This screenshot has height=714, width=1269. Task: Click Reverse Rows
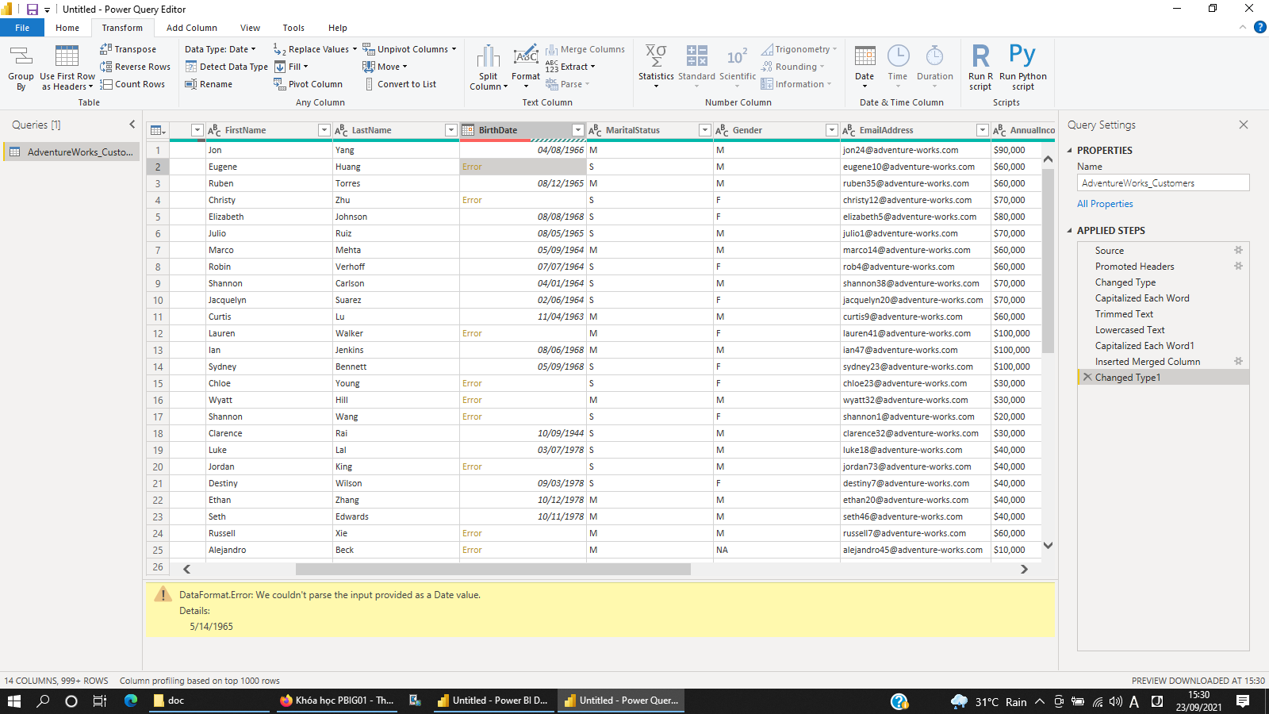tap(135, 67)
